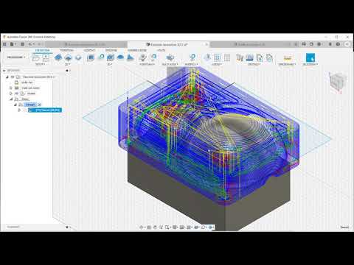Image resolution: width=354 pixels, height=265 pixels.
Task: Click the New Setup icon
Action: pos(36,58)
